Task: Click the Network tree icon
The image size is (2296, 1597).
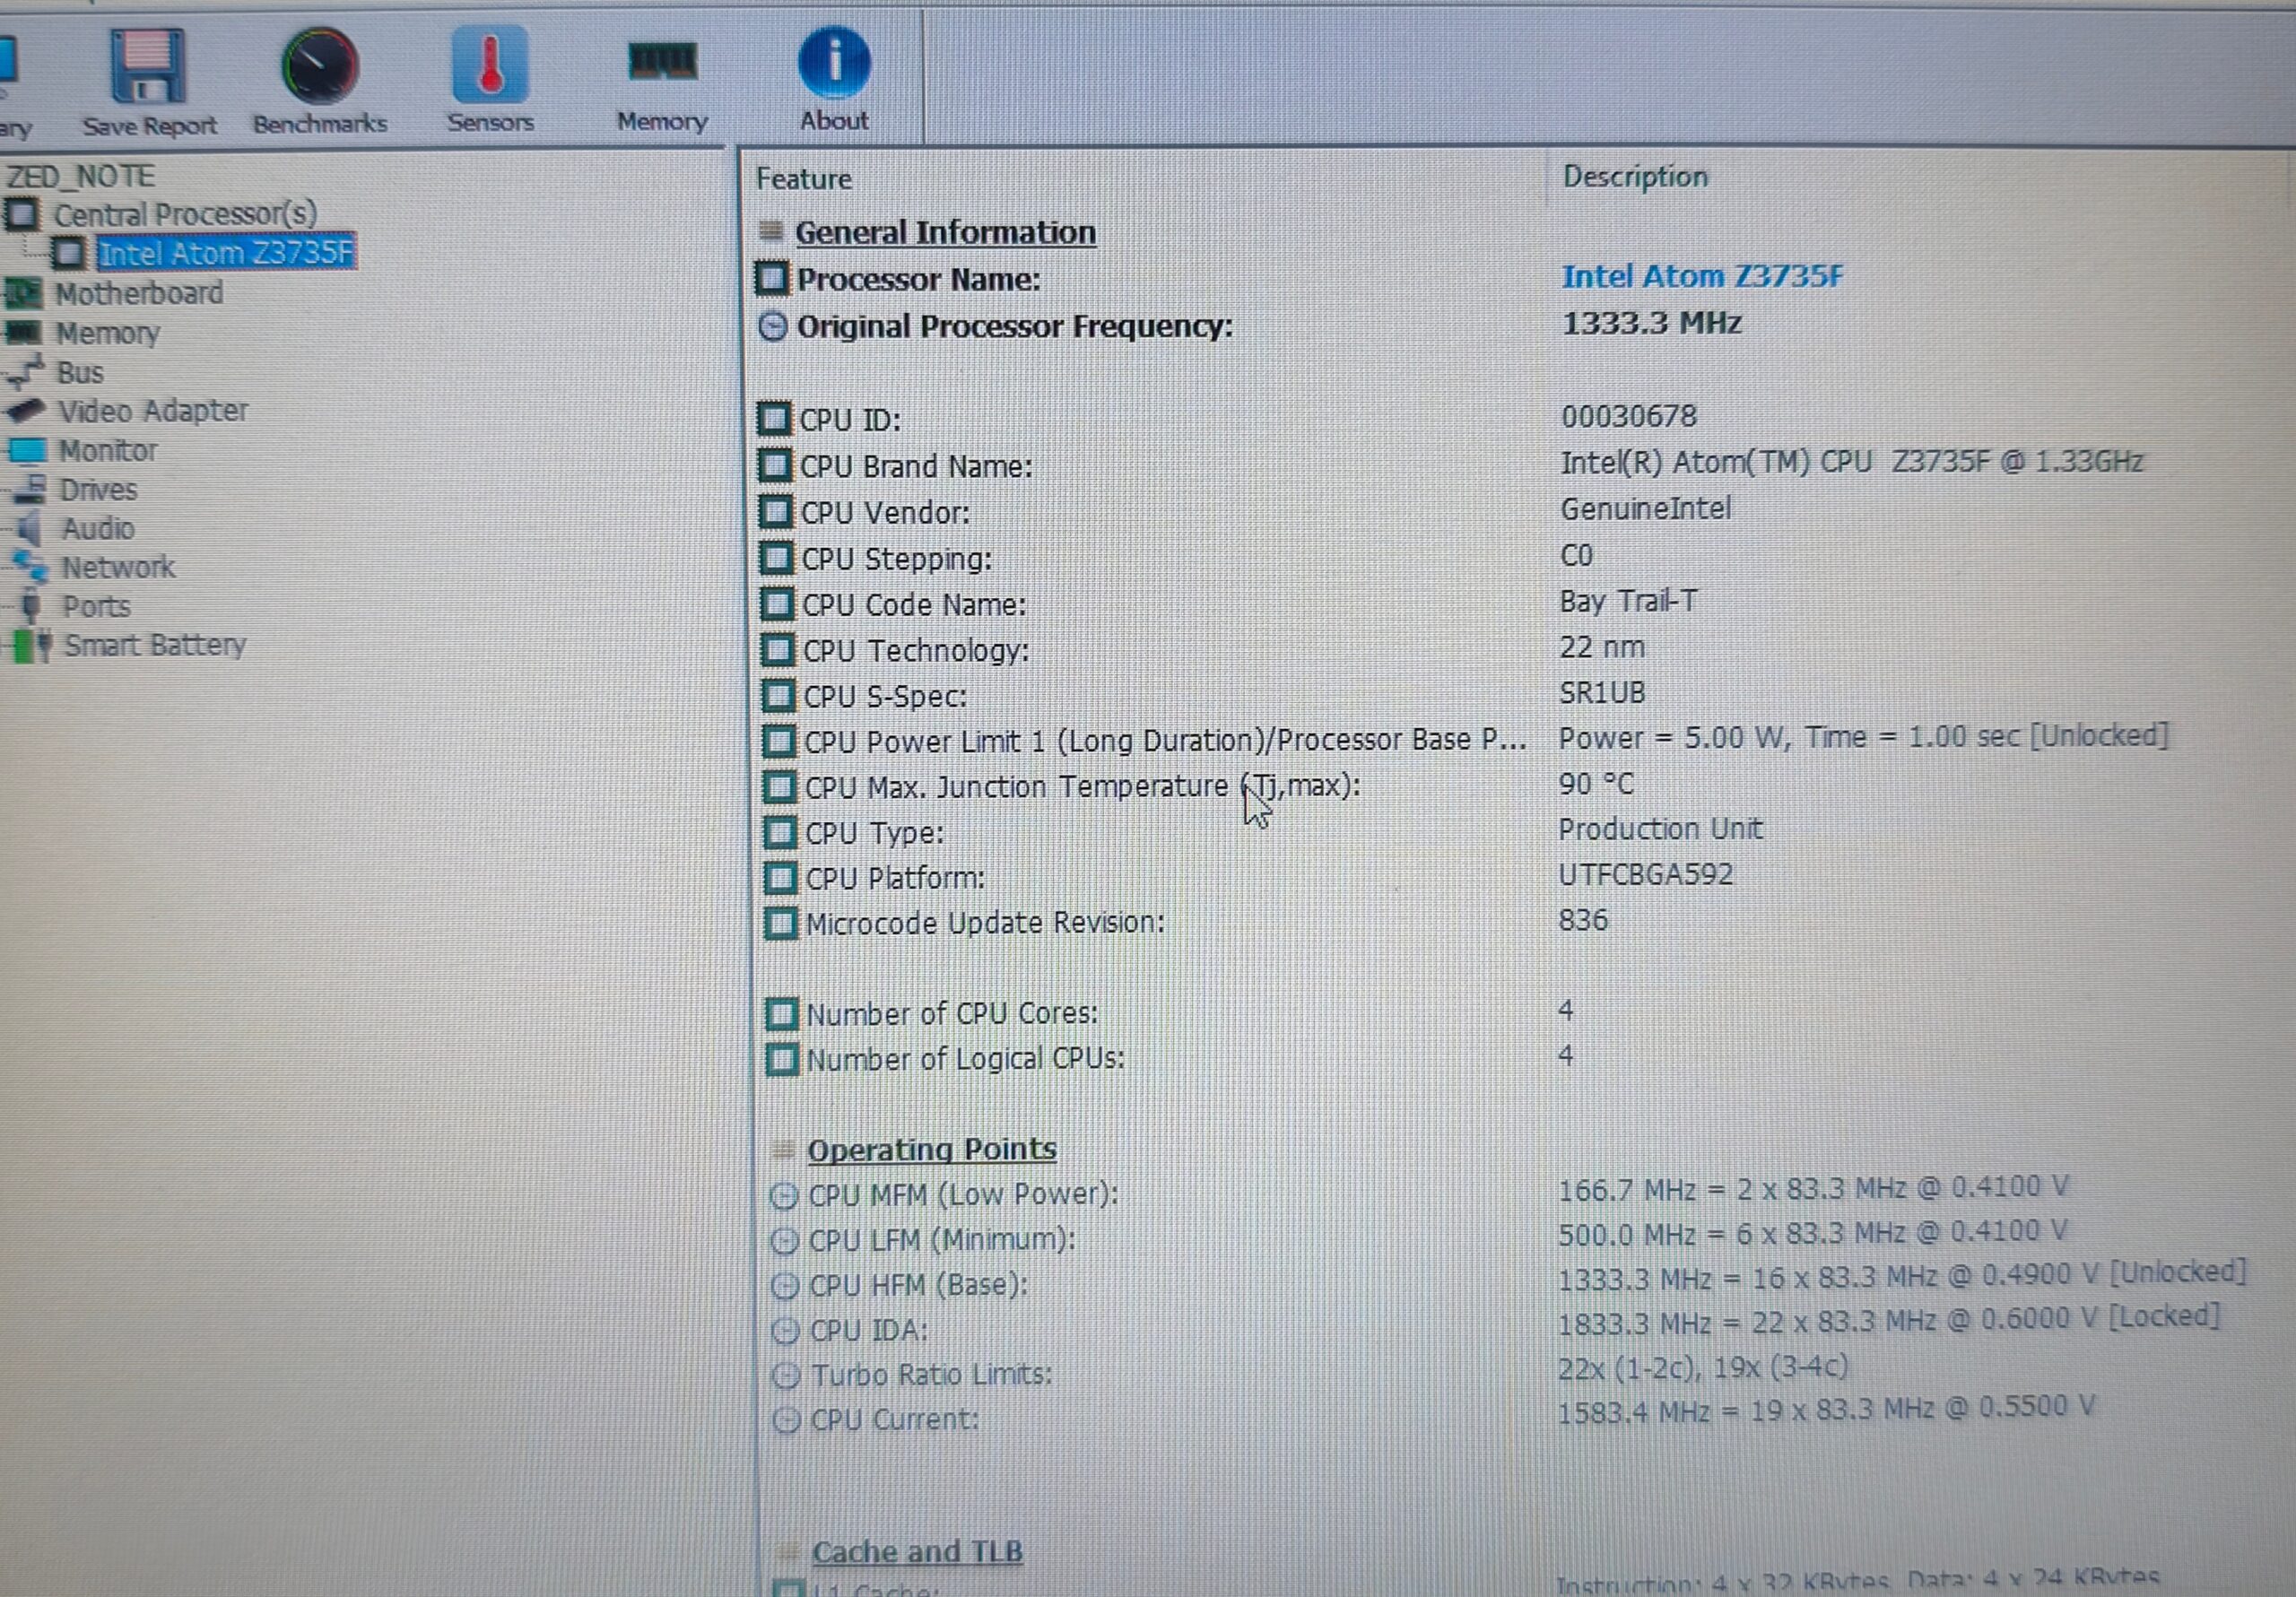Action: point(31,567)
